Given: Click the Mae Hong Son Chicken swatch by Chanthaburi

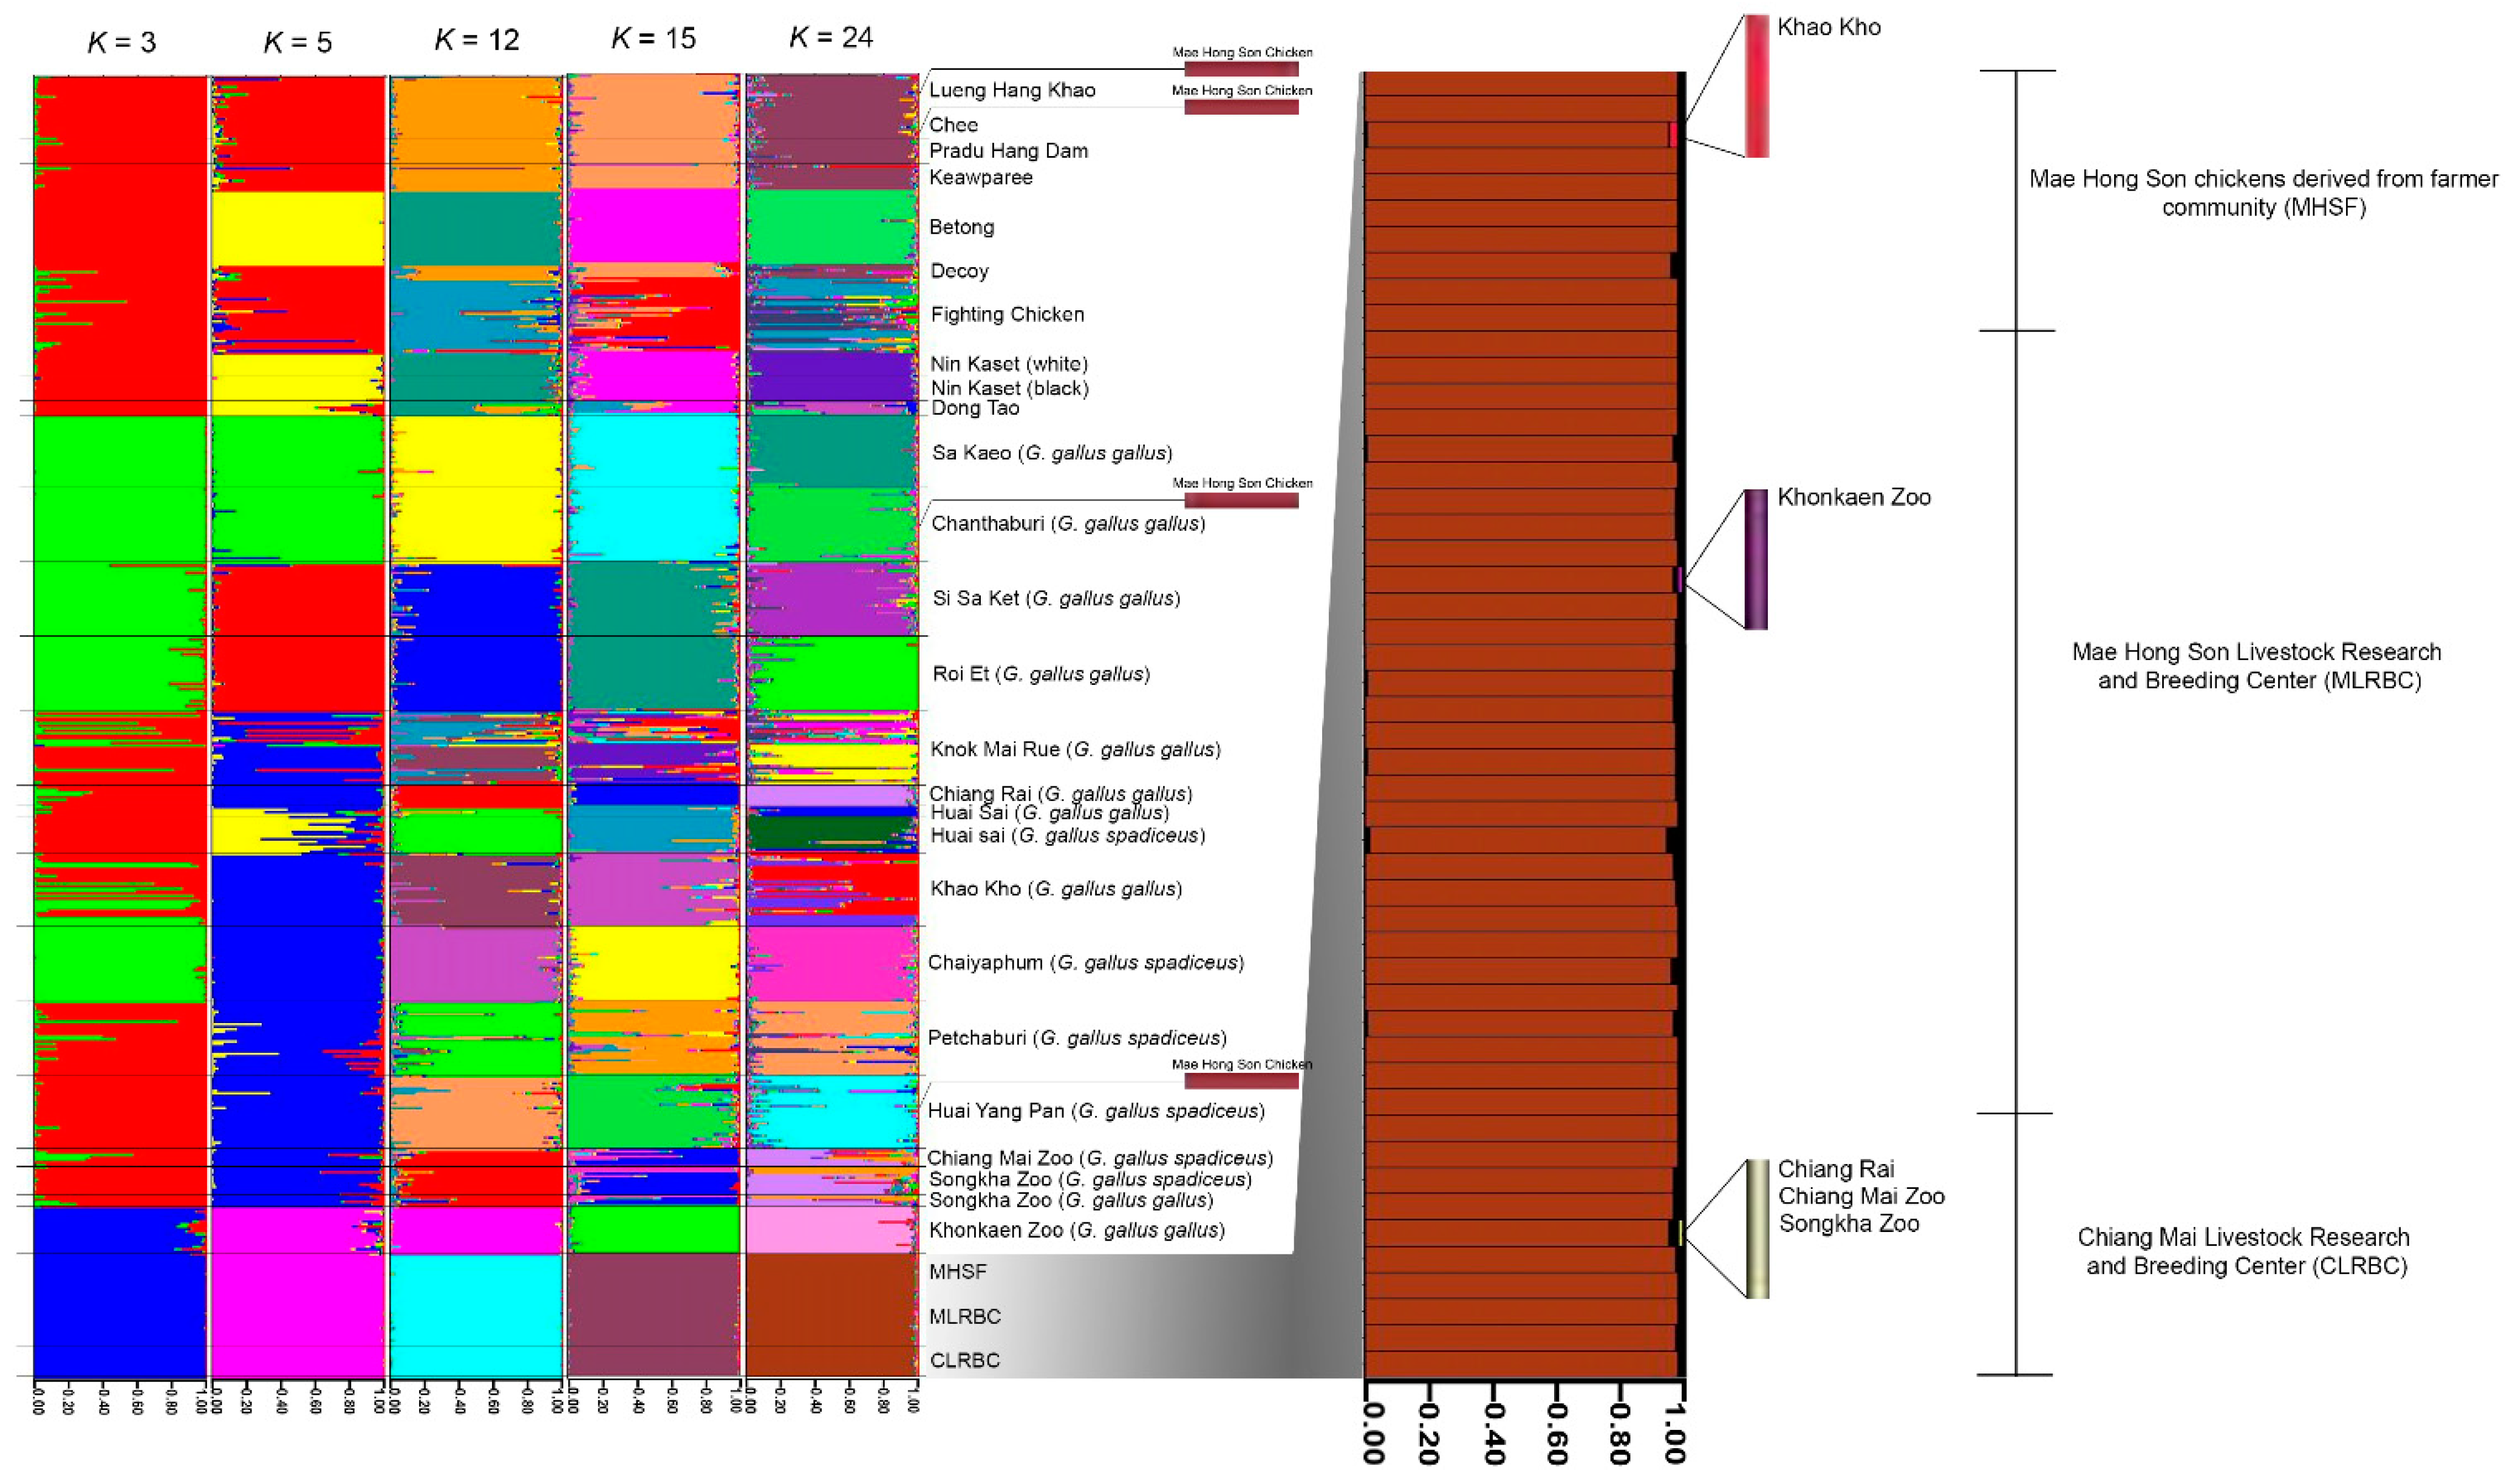Looking at the screenshot, I should pos(1241,500).
